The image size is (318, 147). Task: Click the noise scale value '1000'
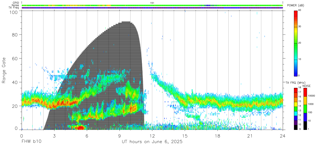[x=311, y=104]
